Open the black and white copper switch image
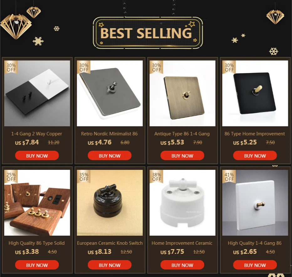 37,93
